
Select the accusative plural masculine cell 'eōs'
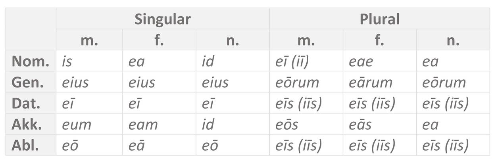286,124
